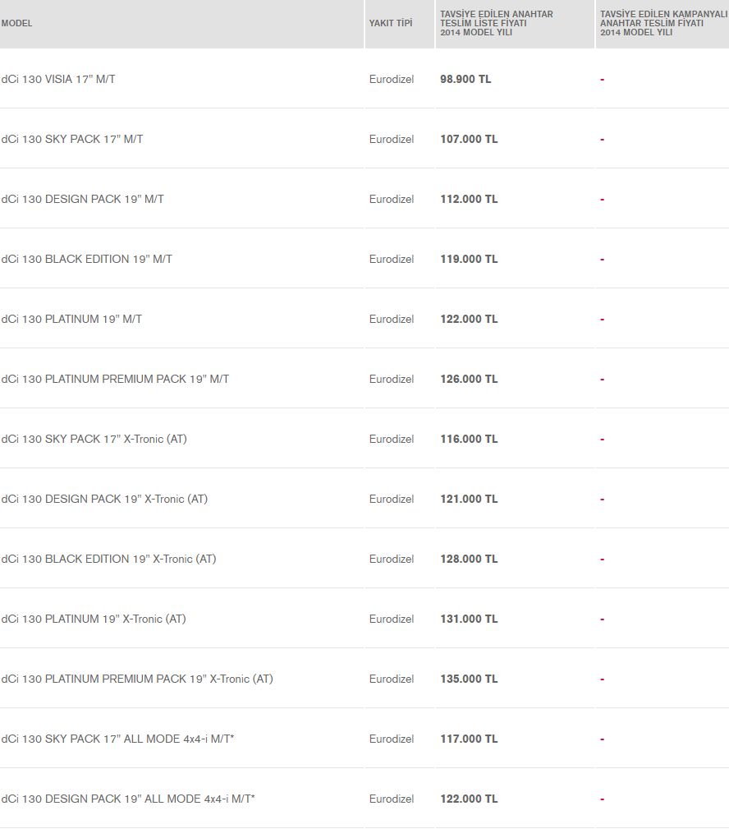Select dCi 130 SKY PACK ALL MODE 4x4-i
This screenshot has width=729, height=829.
pyautogui.click(x=117, y=739)
